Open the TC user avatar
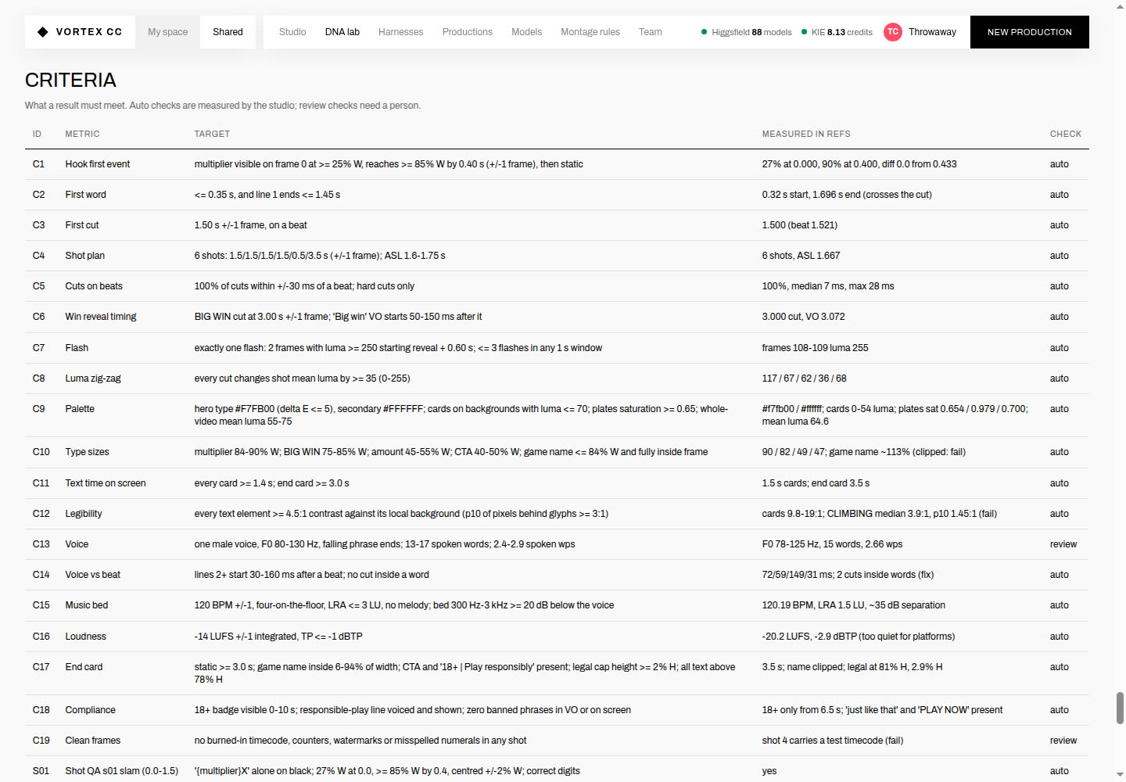Viewport: 1126px width, 782px height. 893,32
